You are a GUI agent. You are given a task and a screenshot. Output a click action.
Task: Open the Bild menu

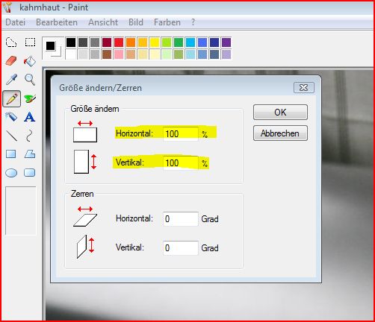coord(136,22)
